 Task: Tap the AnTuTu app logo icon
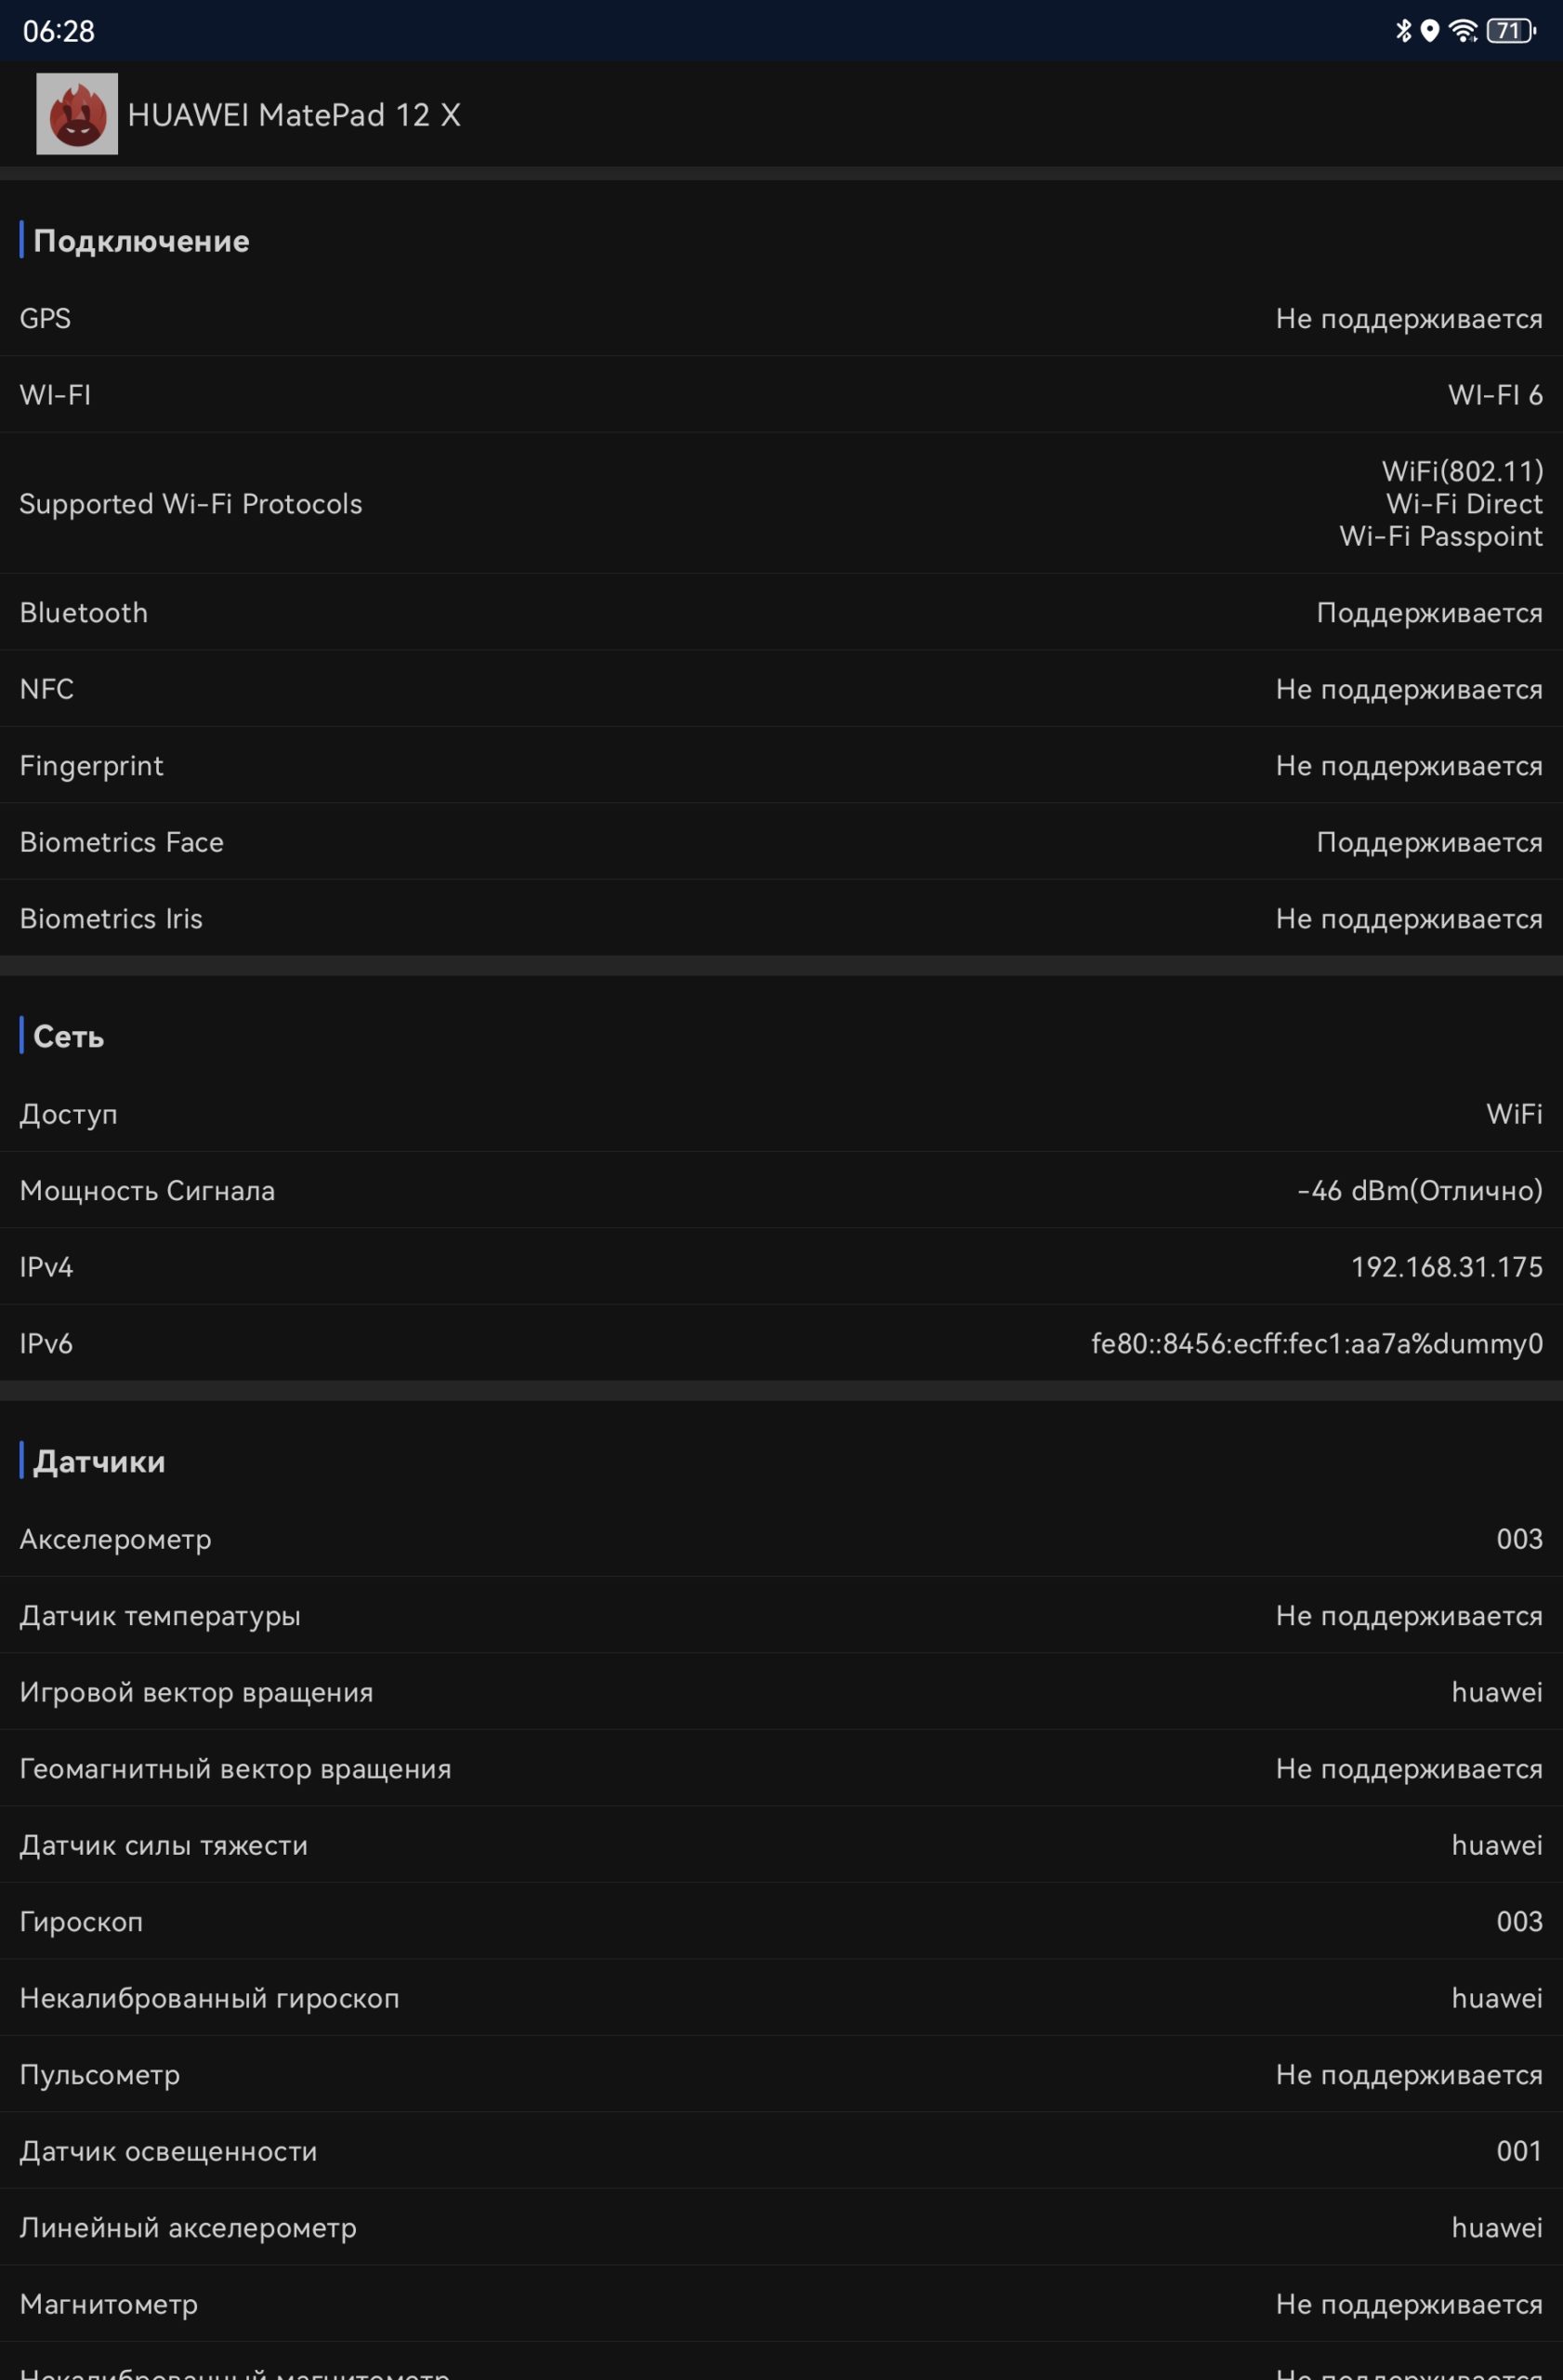(x=77, y=114)
